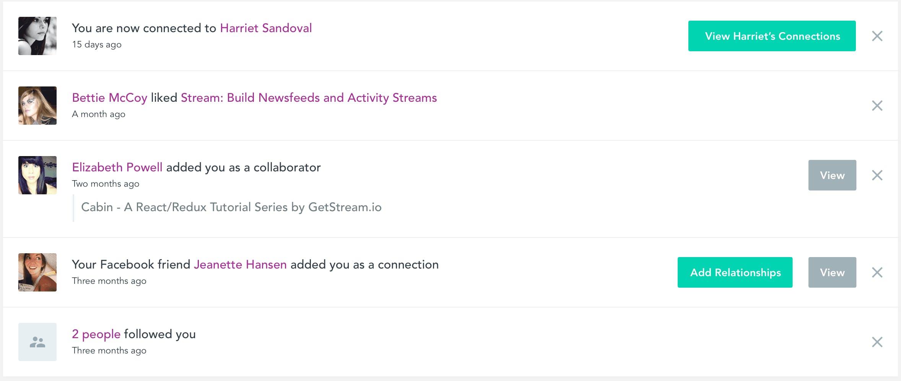This screenshot has width=901, height=381.
Task: Open Stream: Build Newsfeeds and Activity Streams link
Action: [309, 98]
